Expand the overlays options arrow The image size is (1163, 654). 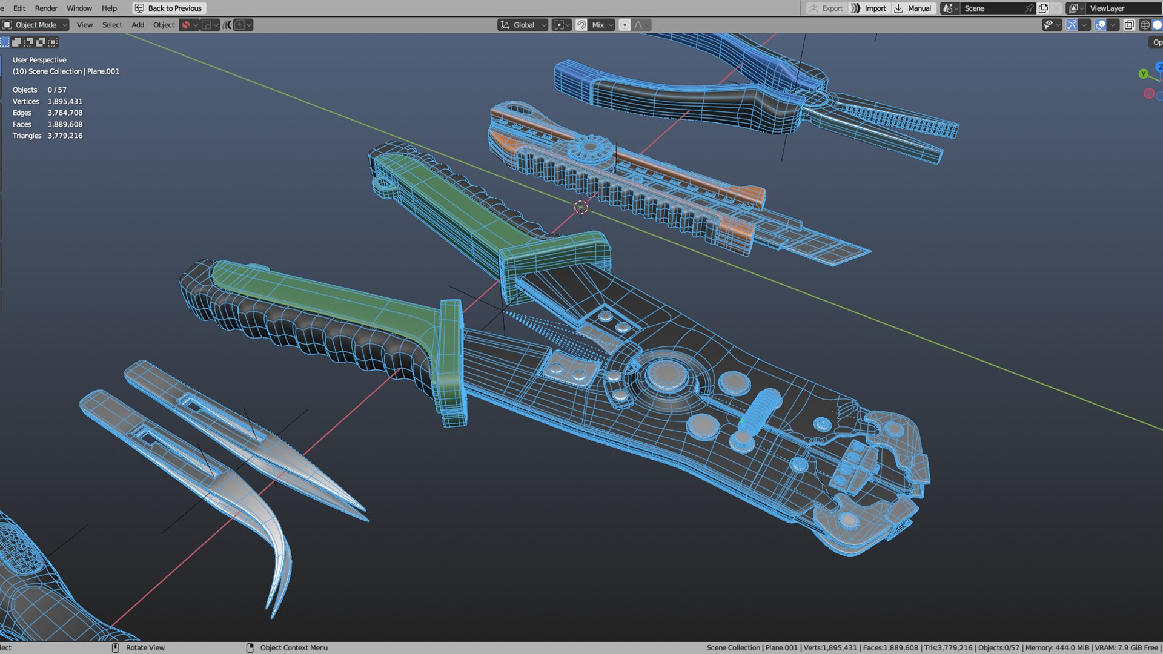[x=1113, y=25]
